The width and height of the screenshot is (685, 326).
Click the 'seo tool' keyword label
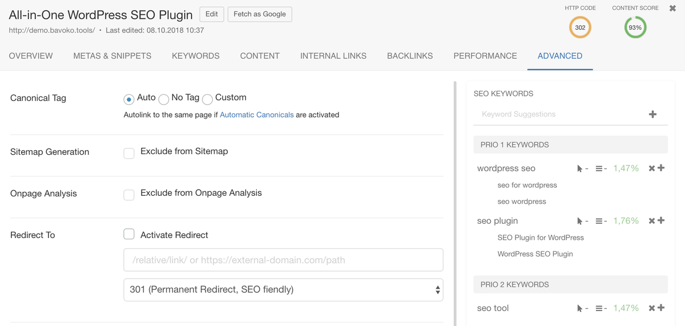pos(493,308)
